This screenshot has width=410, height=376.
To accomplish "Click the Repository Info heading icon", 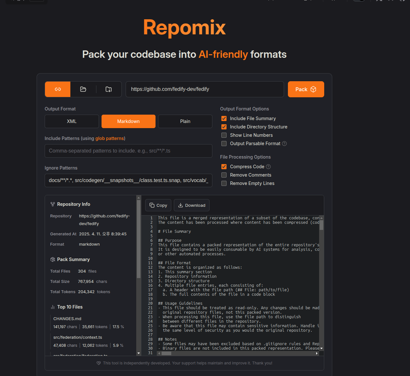I will [x=53, y=204].
